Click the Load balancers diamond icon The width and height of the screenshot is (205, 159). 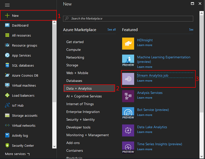(x=7, y=95)
